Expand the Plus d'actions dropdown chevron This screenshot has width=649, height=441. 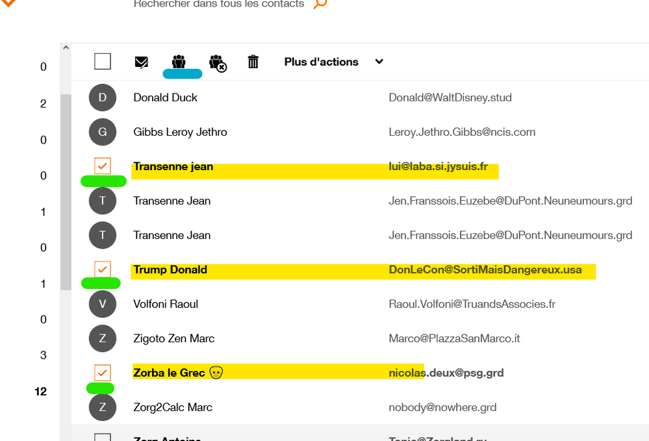(379, 62)
